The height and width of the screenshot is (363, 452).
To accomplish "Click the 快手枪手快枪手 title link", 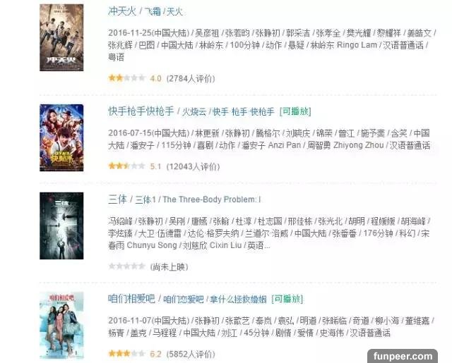I will (x=141, y=111).
